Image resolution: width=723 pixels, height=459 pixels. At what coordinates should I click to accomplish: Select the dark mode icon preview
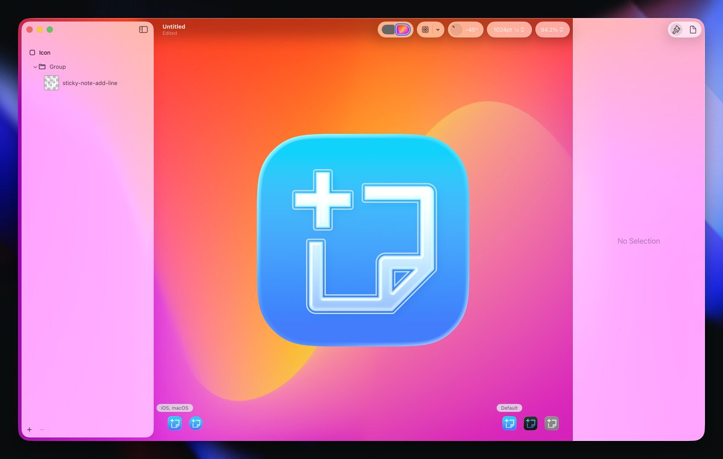coord(531,423)
